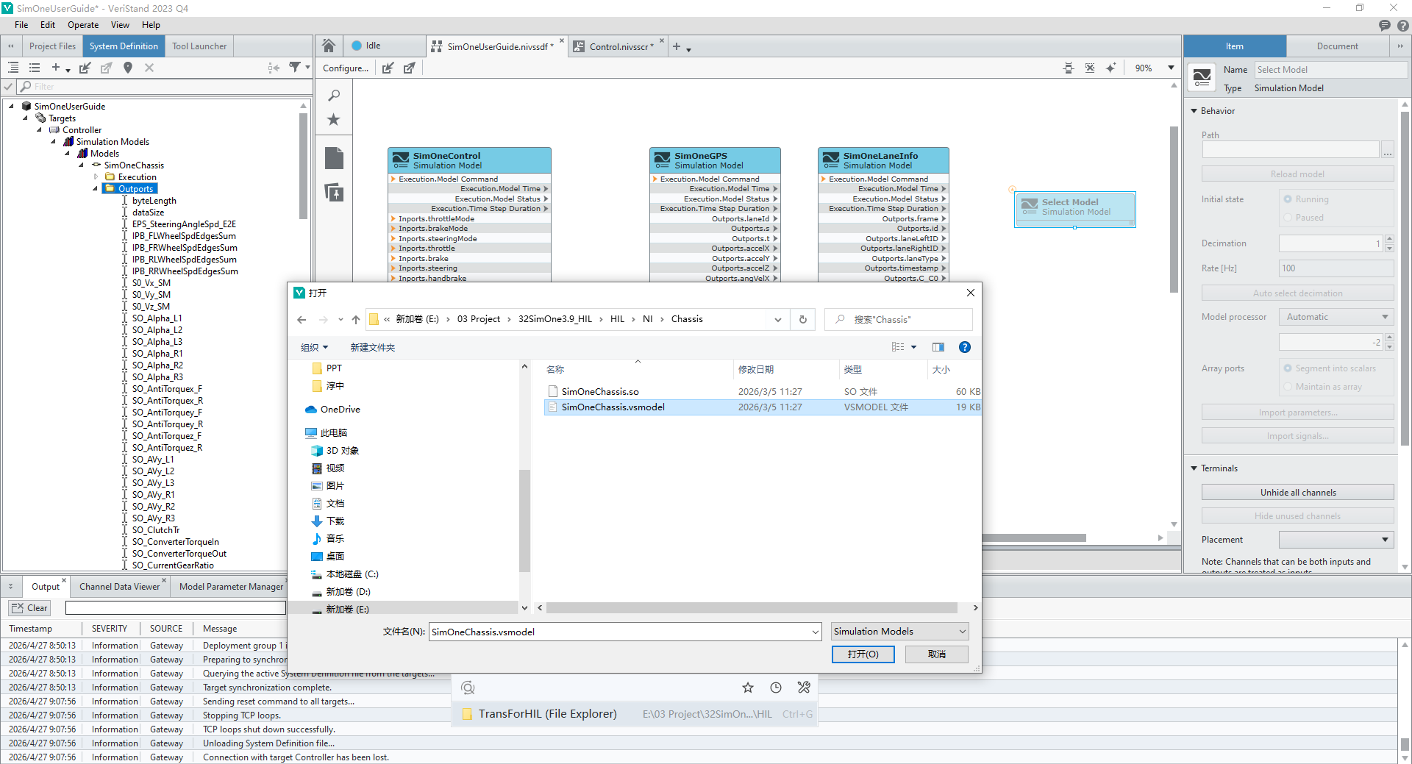Click the Configure... button

(346, 68)
